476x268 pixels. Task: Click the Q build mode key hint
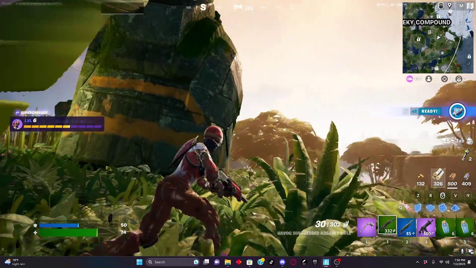(401, 208)
